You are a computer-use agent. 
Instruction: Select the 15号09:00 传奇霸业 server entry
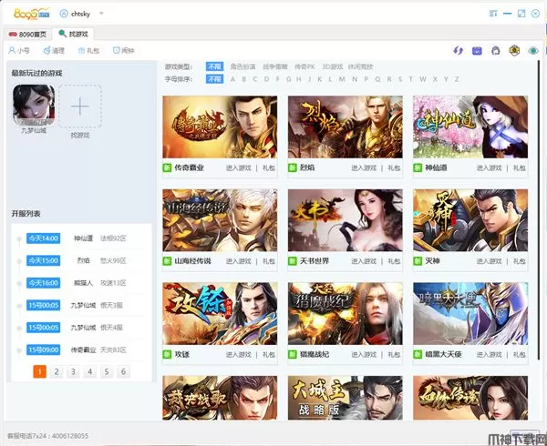coord(80,350)
